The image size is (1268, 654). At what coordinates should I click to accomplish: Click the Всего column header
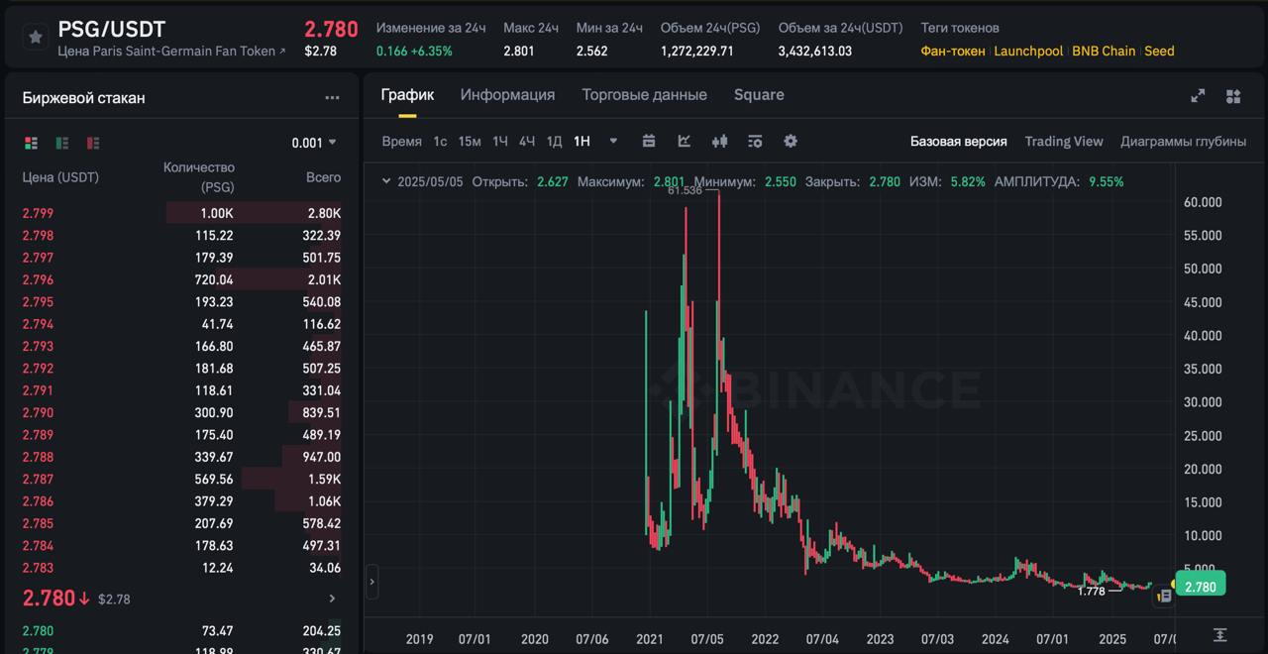click(x=323, y=177)
